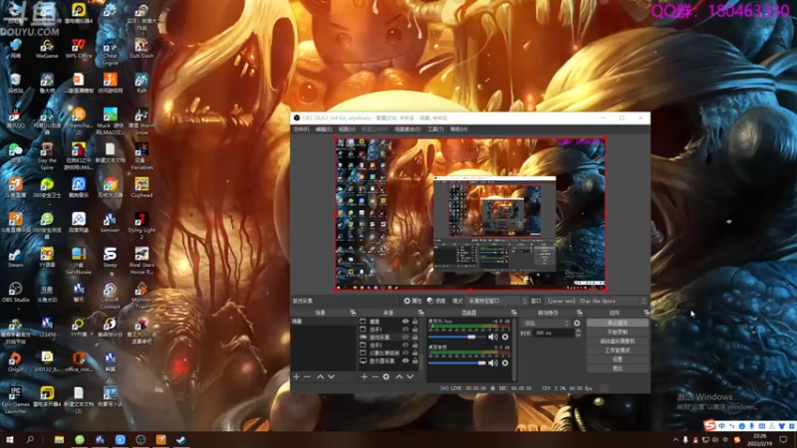Open the 视图(V) menu
Image resolution: width=797 pixels, height=448 pixels.
coord(346,129)
